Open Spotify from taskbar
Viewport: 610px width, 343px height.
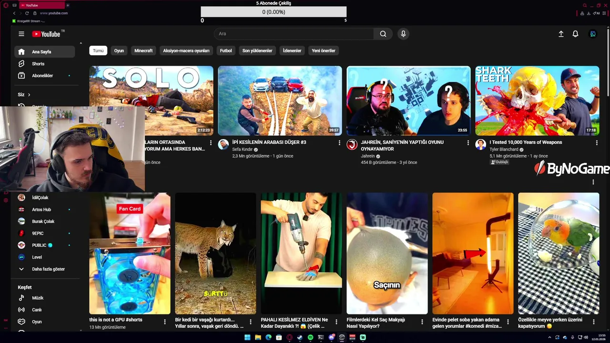(x=310, y=337)
